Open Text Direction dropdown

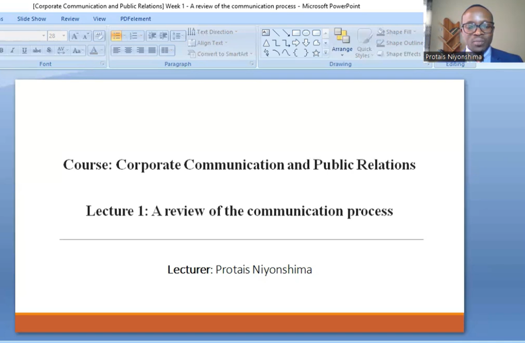213,32
